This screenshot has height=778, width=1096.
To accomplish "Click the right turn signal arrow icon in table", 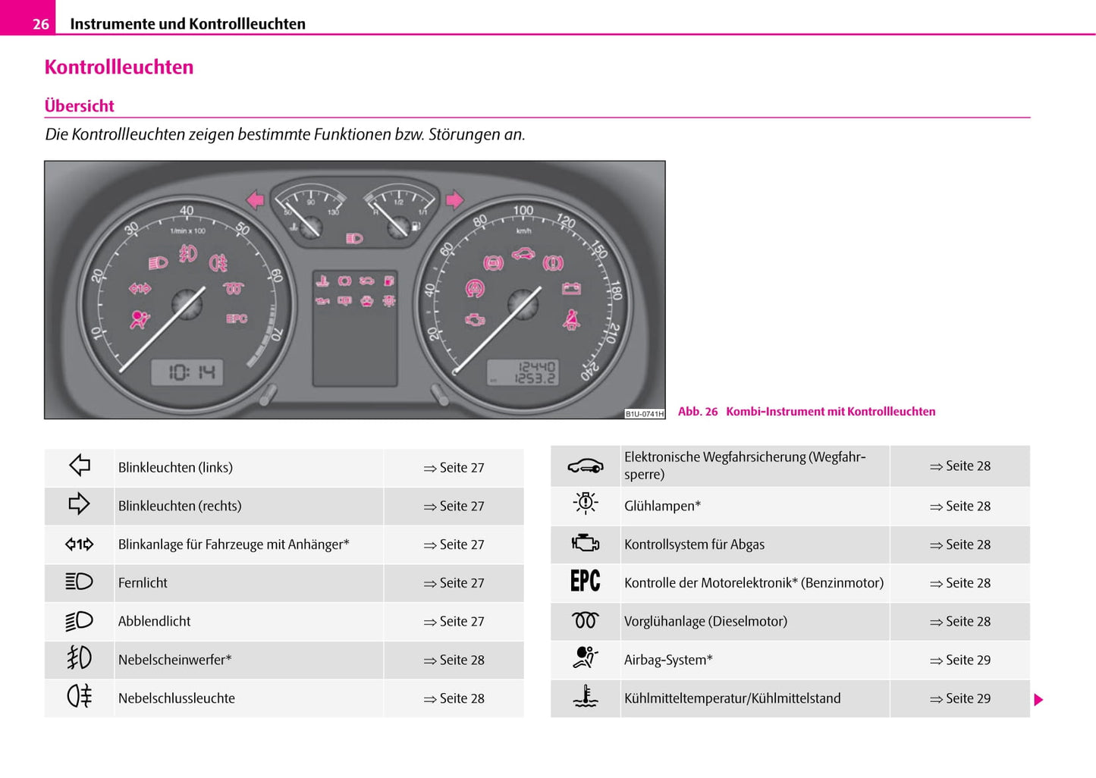I will click(80, 504).
